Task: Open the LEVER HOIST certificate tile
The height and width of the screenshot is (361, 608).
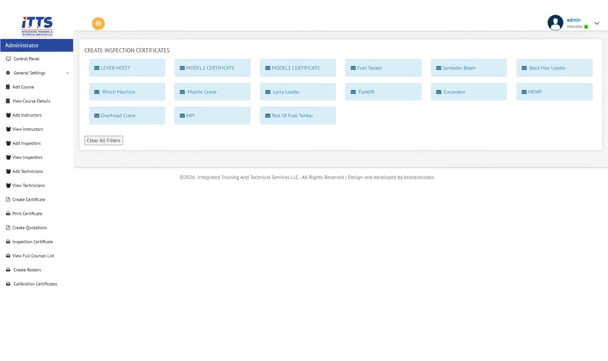Action: 127,68
